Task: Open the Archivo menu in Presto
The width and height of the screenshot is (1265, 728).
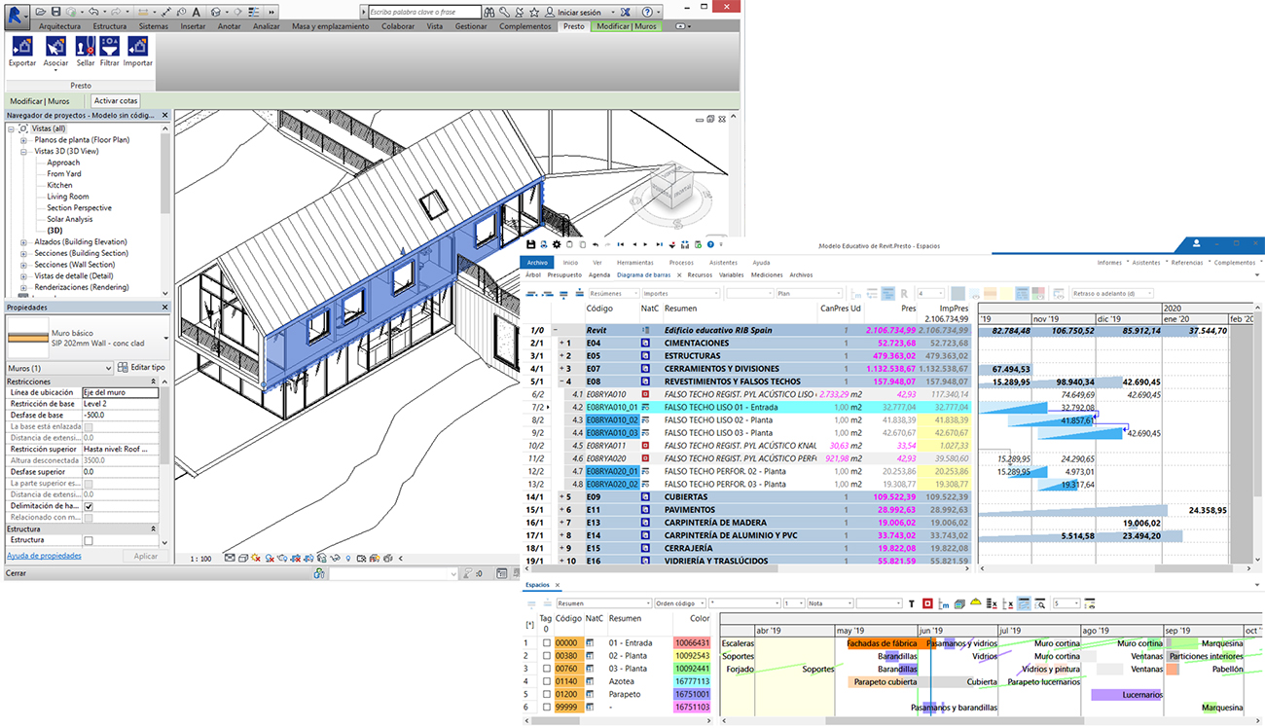Action: 538,263
